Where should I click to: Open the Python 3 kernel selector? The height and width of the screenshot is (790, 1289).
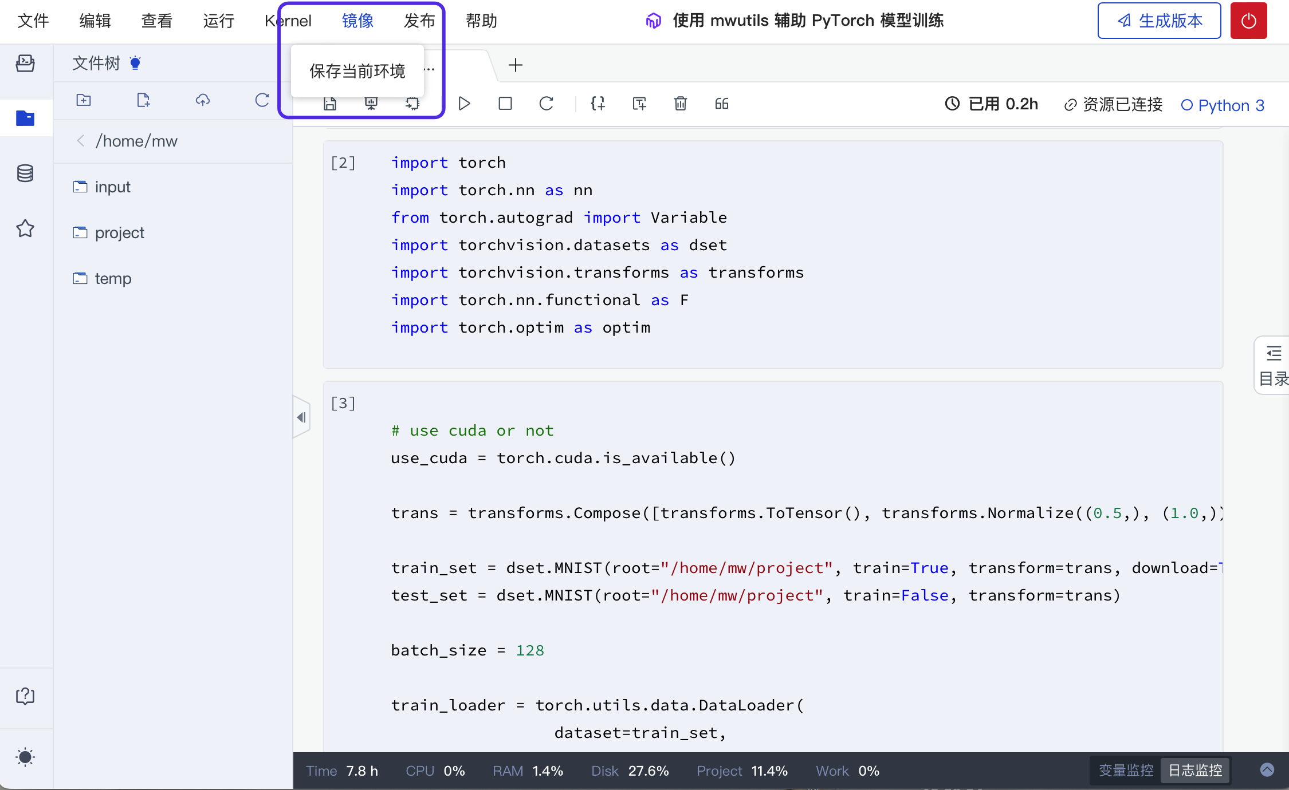(x=1223, y=105)
